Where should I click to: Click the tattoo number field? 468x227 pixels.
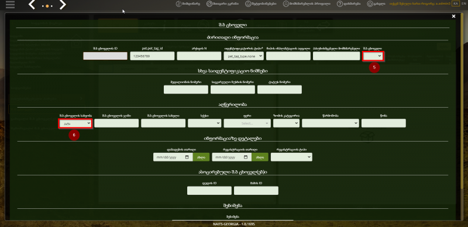(280, 90)
